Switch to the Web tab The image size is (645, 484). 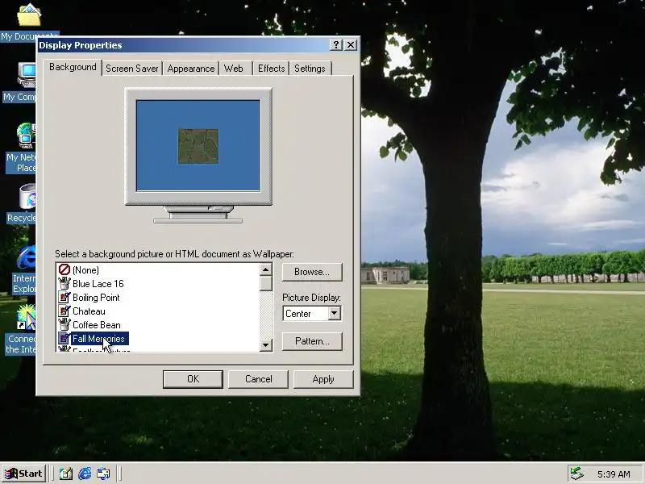pyautogui.click(x=233, y=69)
